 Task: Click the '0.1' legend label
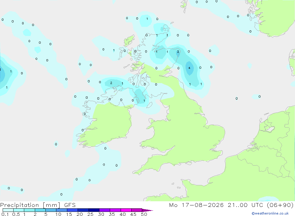(x=5, y=214)
